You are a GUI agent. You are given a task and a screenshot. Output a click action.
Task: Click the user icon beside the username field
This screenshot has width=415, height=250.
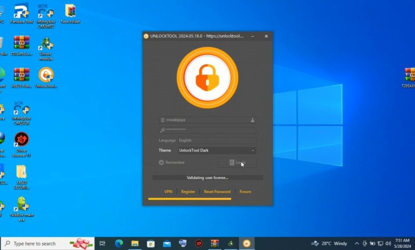252,120
